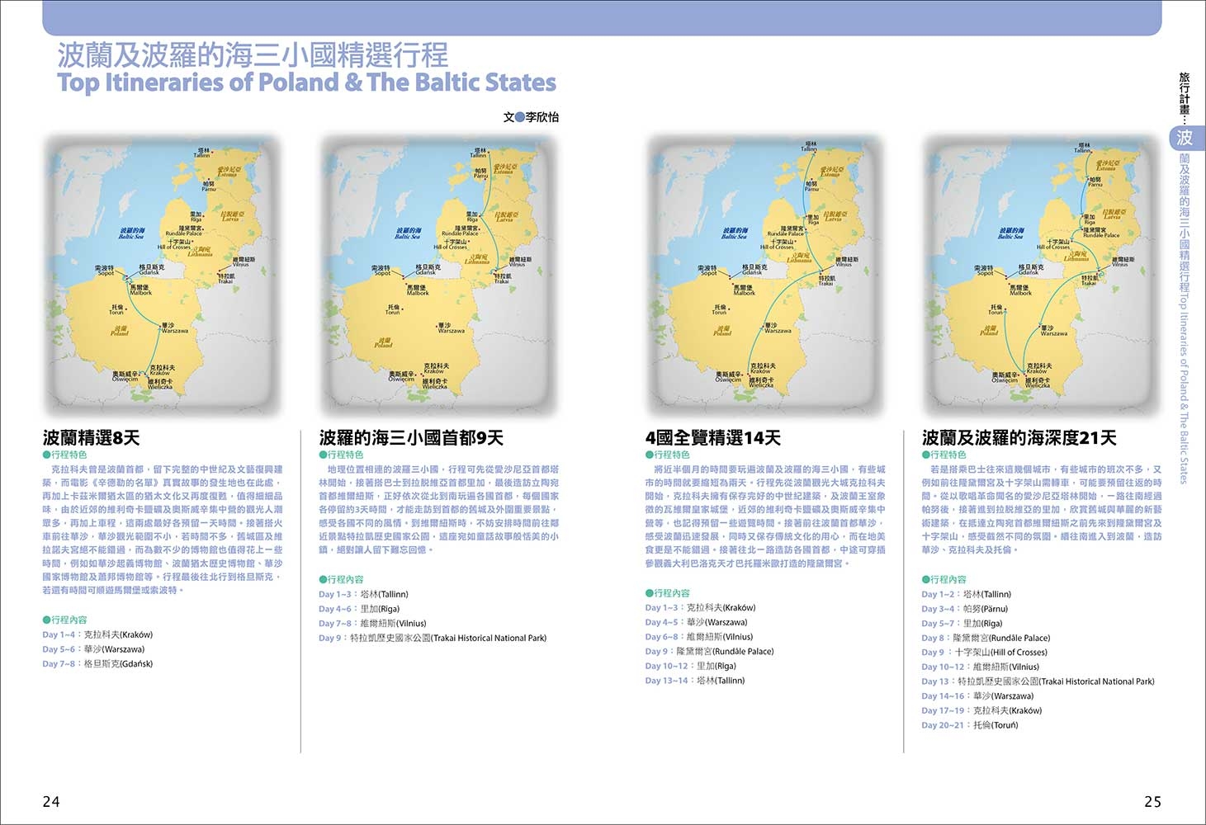Click Day 1~4 克拉科夫(Kraków) entry
The height and width of the screenshot is (825, 1206).
point(97,634)
